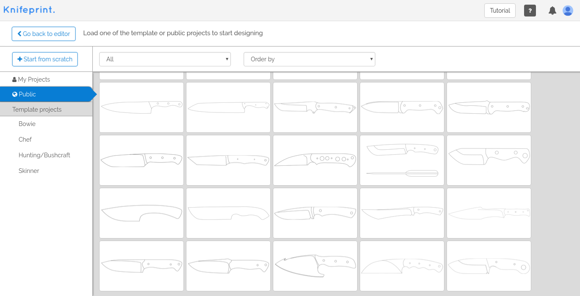The height and width of the screenshot is (296, 580).
Task: Open first thumbnail in first full row
Action: point(142,107)
